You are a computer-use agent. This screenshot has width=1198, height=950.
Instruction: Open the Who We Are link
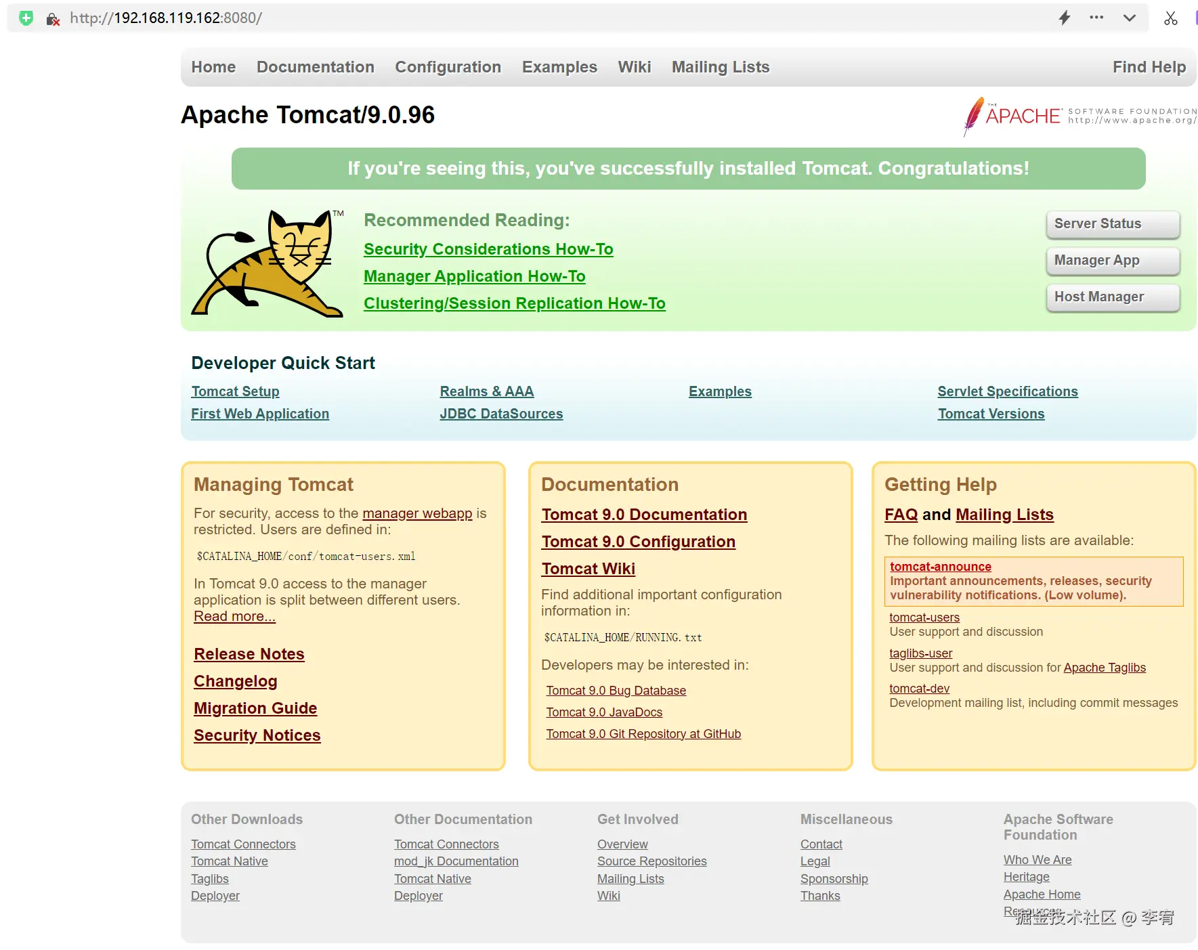tap(1037, 860)
